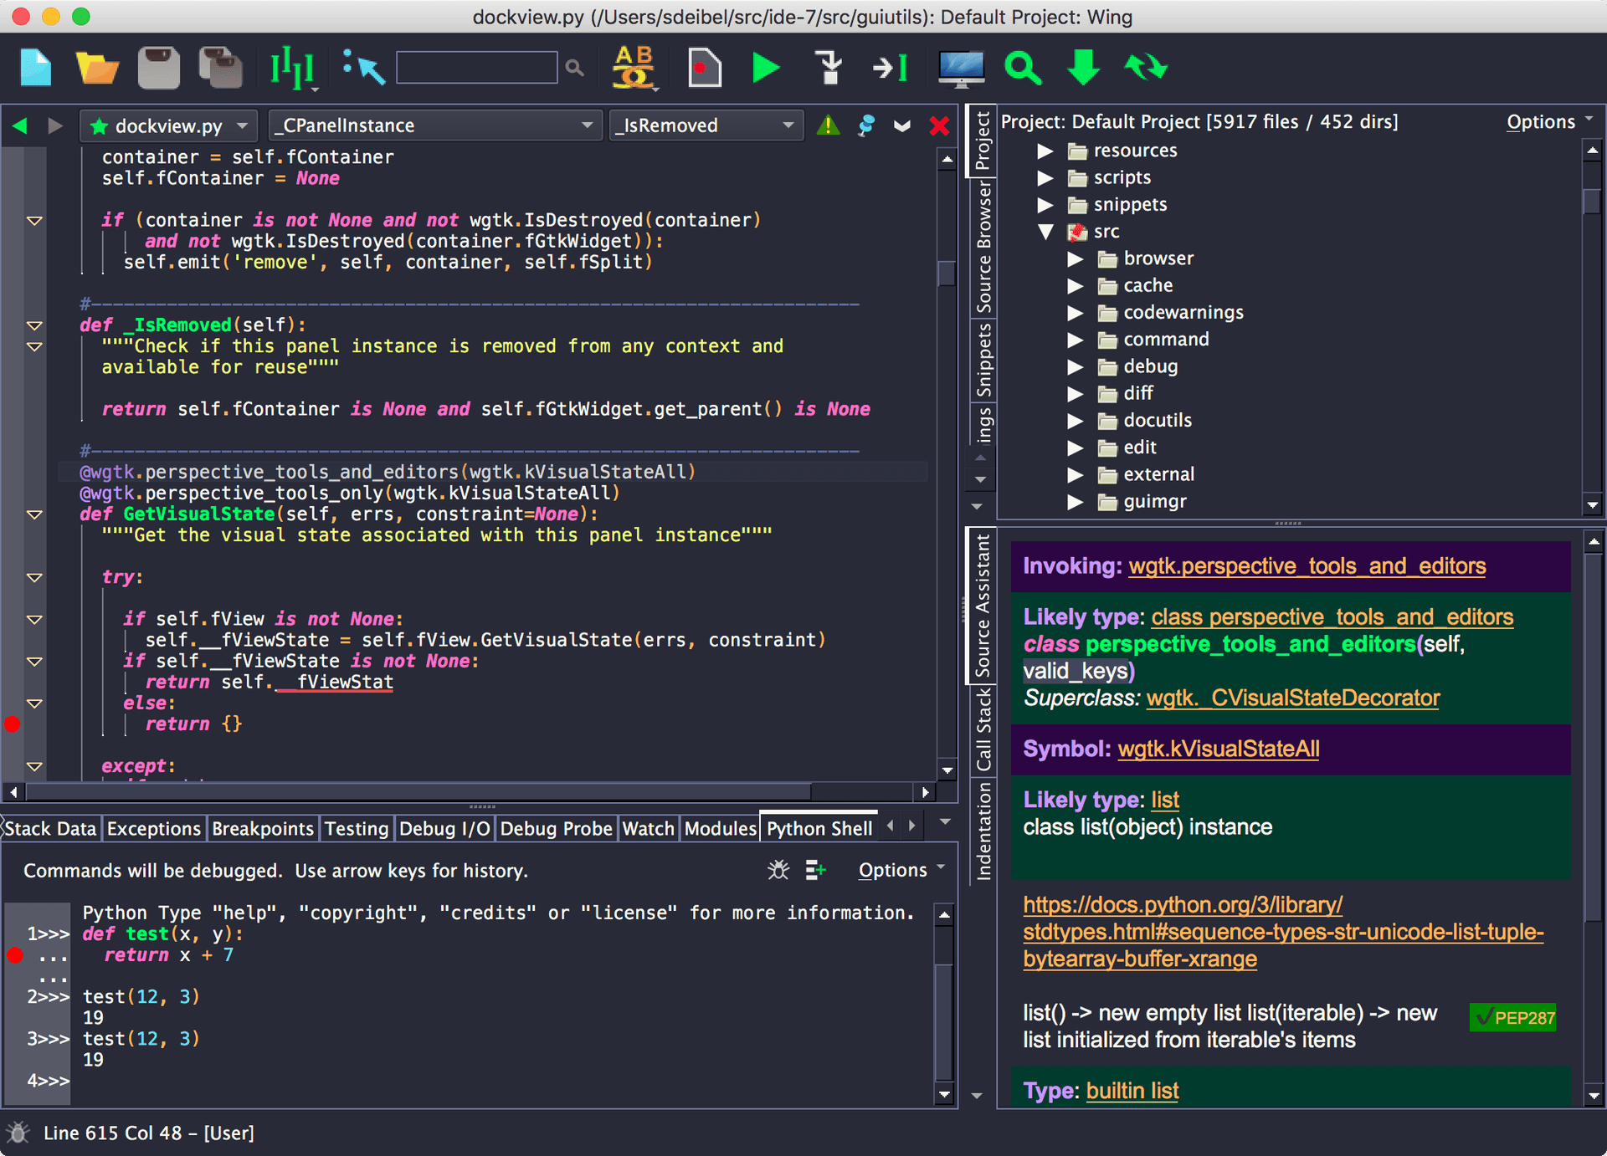Switch to the Breakpoints tab

262,828
